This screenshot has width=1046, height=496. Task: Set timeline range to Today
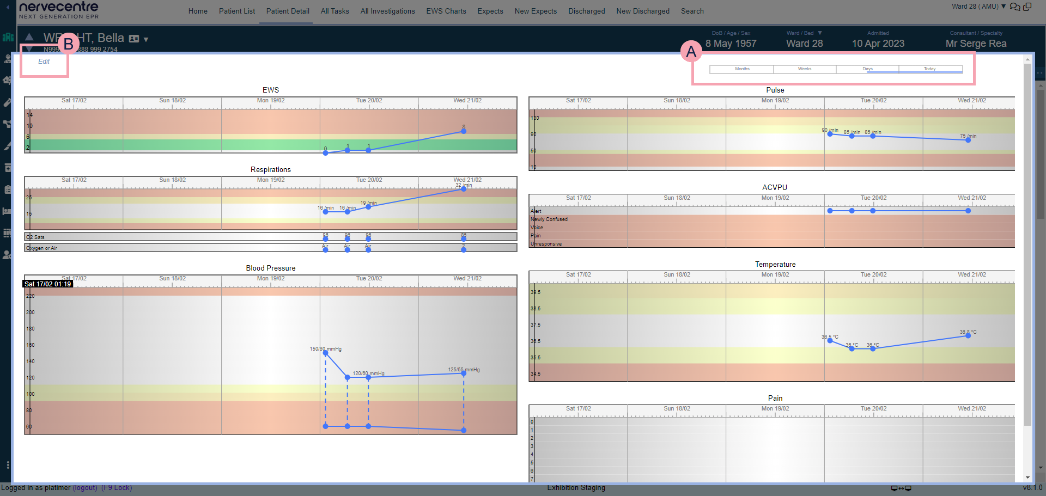pos(929,69)
